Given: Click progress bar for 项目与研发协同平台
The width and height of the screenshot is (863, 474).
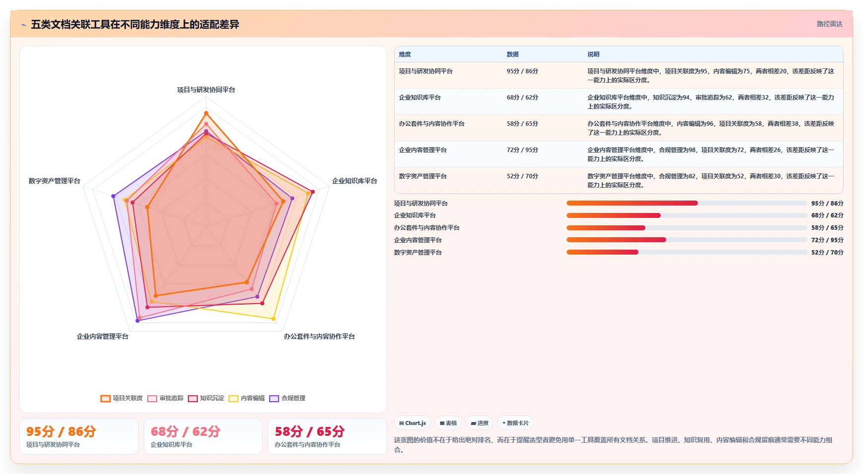Looking at the screenshot, I should click(x=687, y=203).
